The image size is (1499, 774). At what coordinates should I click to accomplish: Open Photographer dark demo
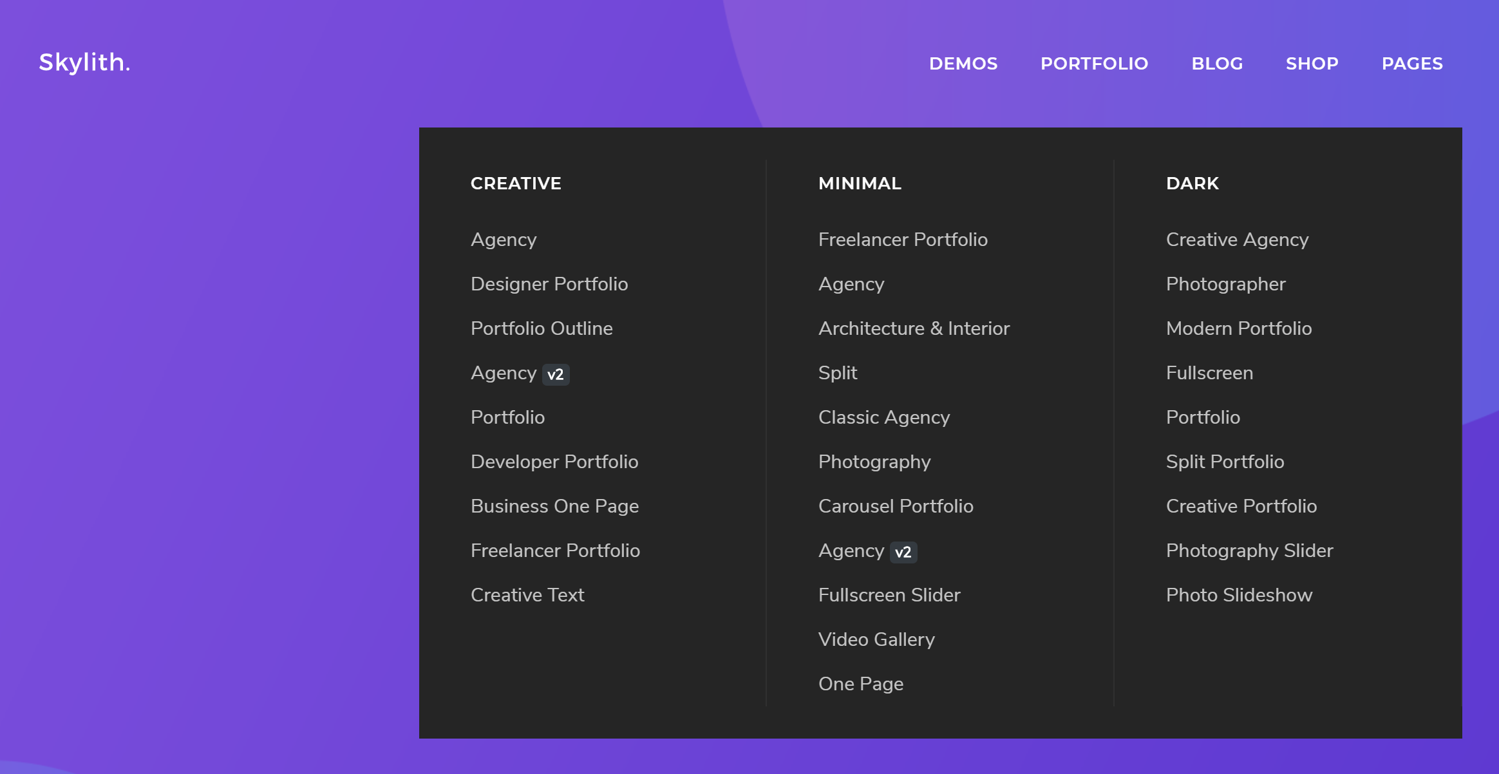click(x=1225, y=284)
